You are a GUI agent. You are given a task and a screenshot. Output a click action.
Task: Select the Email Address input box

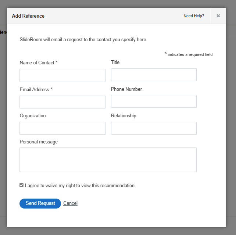(62, 102)
